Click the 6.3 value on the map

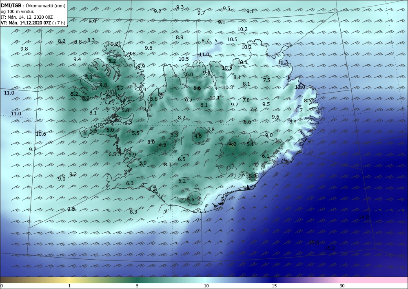(x=130, y=183)
